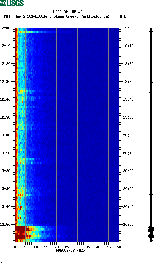Click the 19:30 UTC time label
The image size is (164, 266).
pyautogui.click(x=128, y=81)
